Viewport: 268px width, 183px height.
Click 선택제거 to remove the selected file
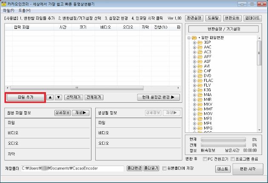click(74, 97)
